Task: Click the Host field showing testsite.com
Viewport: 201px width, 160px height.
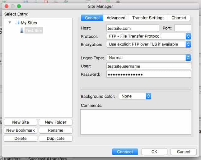Action: (133, 28)
